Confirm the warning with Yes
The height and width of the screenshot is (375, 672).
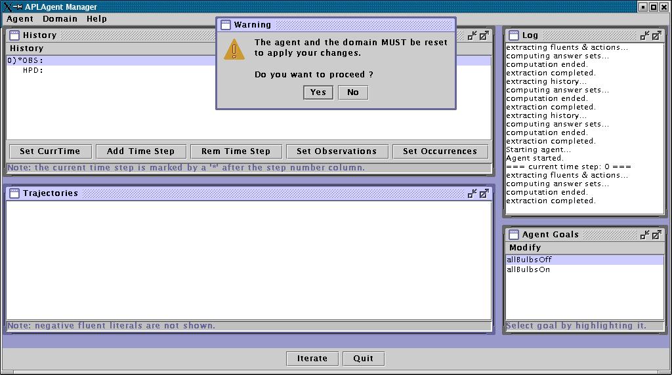318,92
